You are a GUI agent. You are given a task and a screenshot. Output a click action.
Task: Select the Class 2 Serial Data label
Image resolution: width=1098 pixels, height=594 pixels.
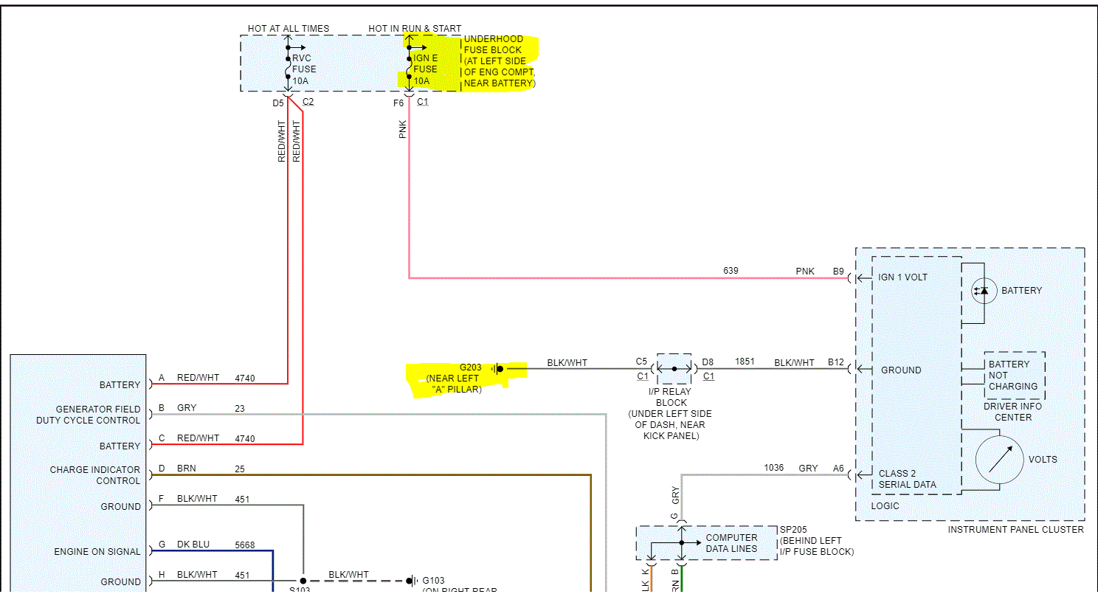pos(907,479)
